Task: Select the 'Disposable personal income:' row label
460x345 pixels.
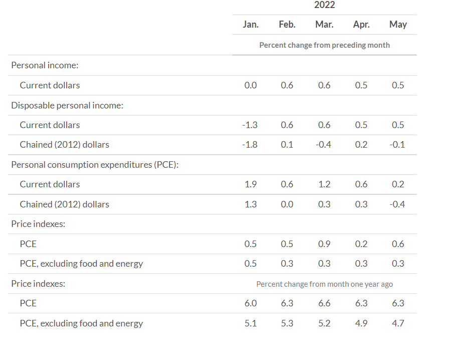Action: 67,105
